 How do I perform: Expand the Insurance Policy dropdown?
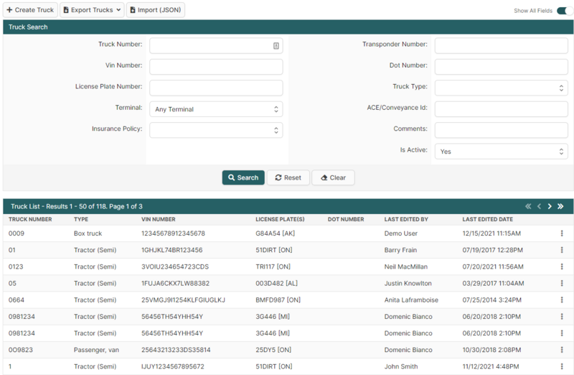(x=216, y=130)
